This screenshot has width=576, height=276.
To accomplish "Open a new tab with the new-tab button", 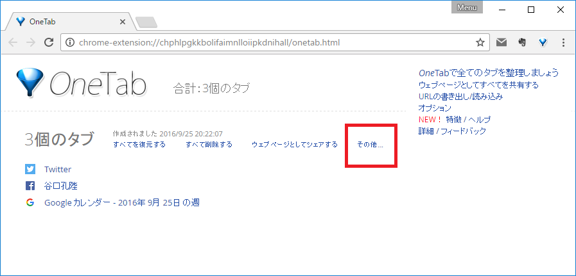I will (x=146, y=22).
